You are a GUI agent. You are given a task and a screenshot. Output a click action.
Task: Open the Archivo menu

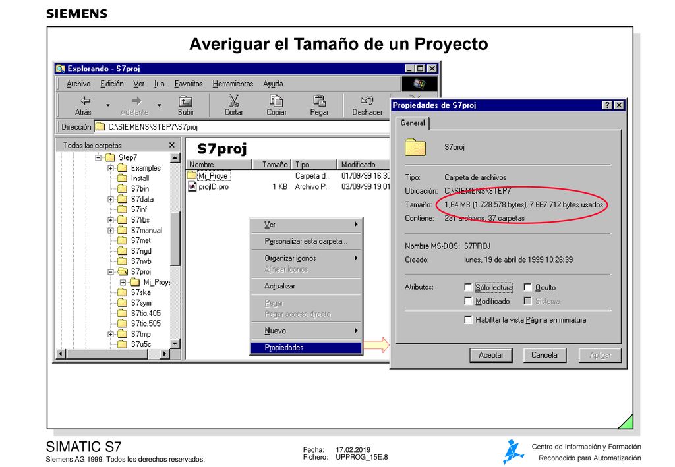click(78, 84)
